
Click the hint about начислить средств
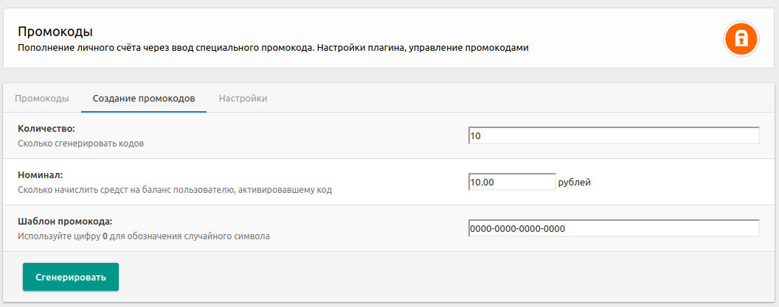[175, 190]
